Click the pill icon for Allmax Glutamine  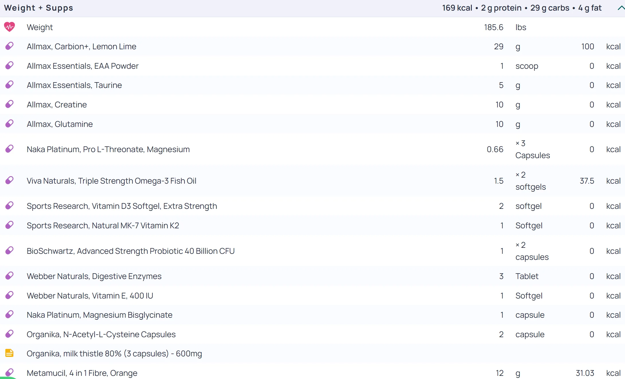[x=9, y=124]
